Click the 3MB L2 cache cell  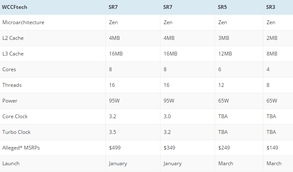(x=224, y=38)
